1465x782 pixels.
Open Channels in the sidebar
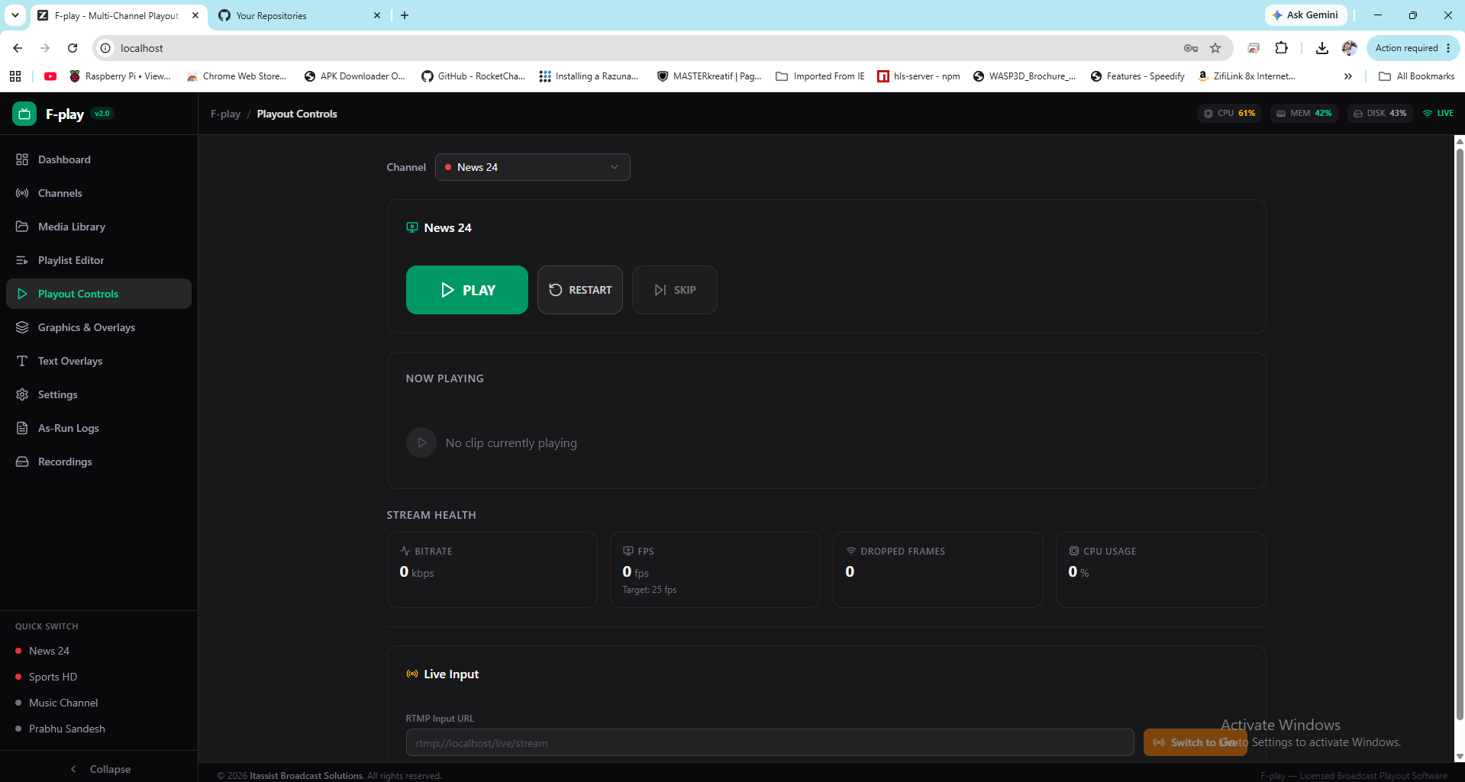point(98,193)
